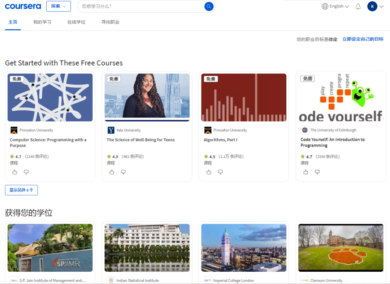
Task: Open the K profile avatar
Action: pos(372,6)
